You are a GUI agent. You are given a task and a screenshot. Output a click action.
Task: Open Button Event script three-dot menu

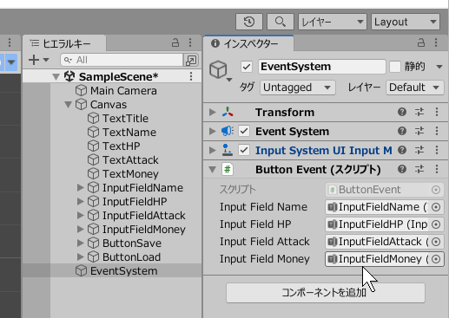point(437,169)
